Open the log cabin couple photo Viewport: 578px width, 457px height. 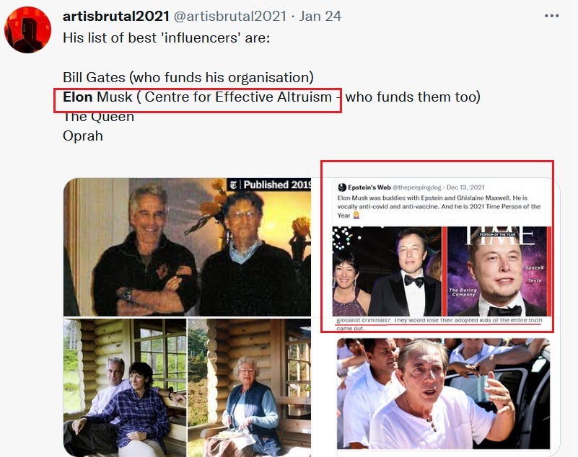coord(125,388)
